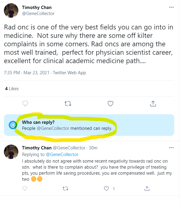This screenshot has width=183, height=202.
Task: Click the Twitter Web App source link
Action: pos(70,73)
